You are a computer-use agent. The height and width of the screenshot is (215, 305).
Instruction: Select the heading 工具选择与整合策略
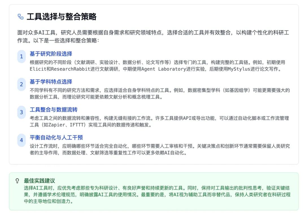click(x=62, y=17)
